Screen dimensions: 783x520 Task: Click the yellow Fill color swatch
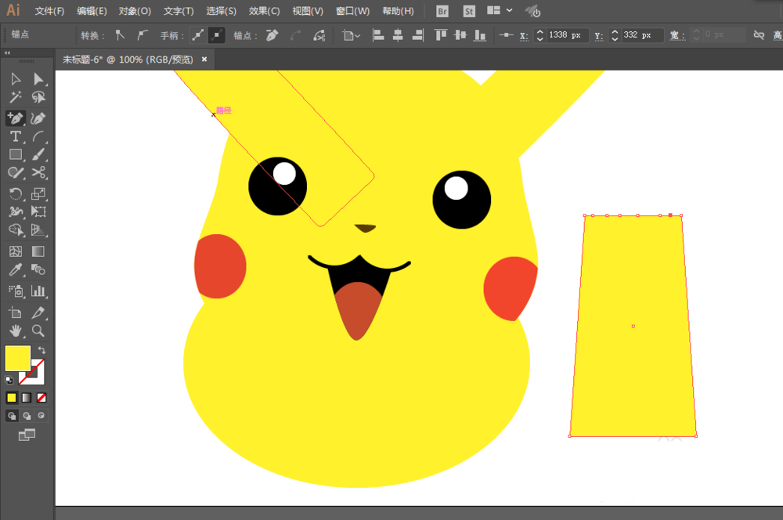17,358
